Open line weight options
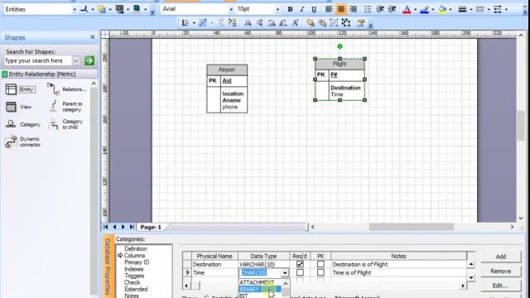 click(x=462, y=9)
